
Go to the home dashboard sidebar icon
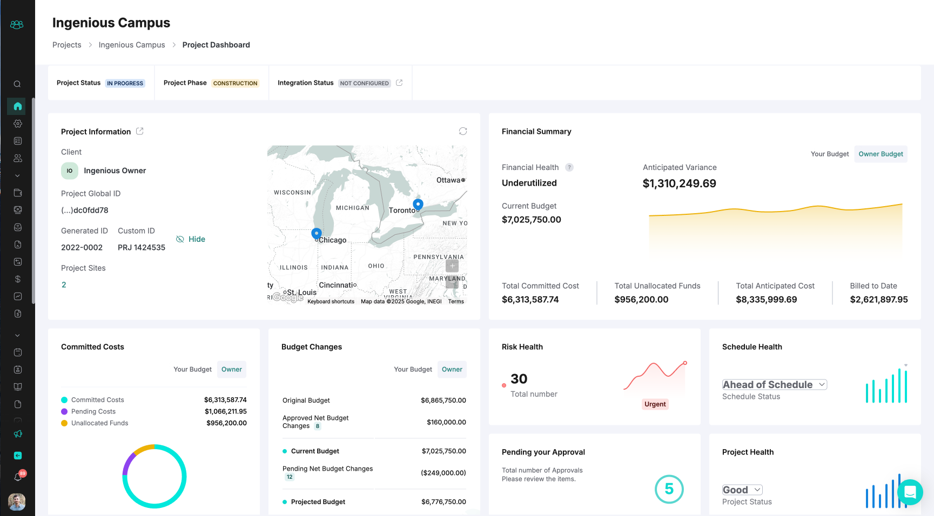[x=17, y=106]
